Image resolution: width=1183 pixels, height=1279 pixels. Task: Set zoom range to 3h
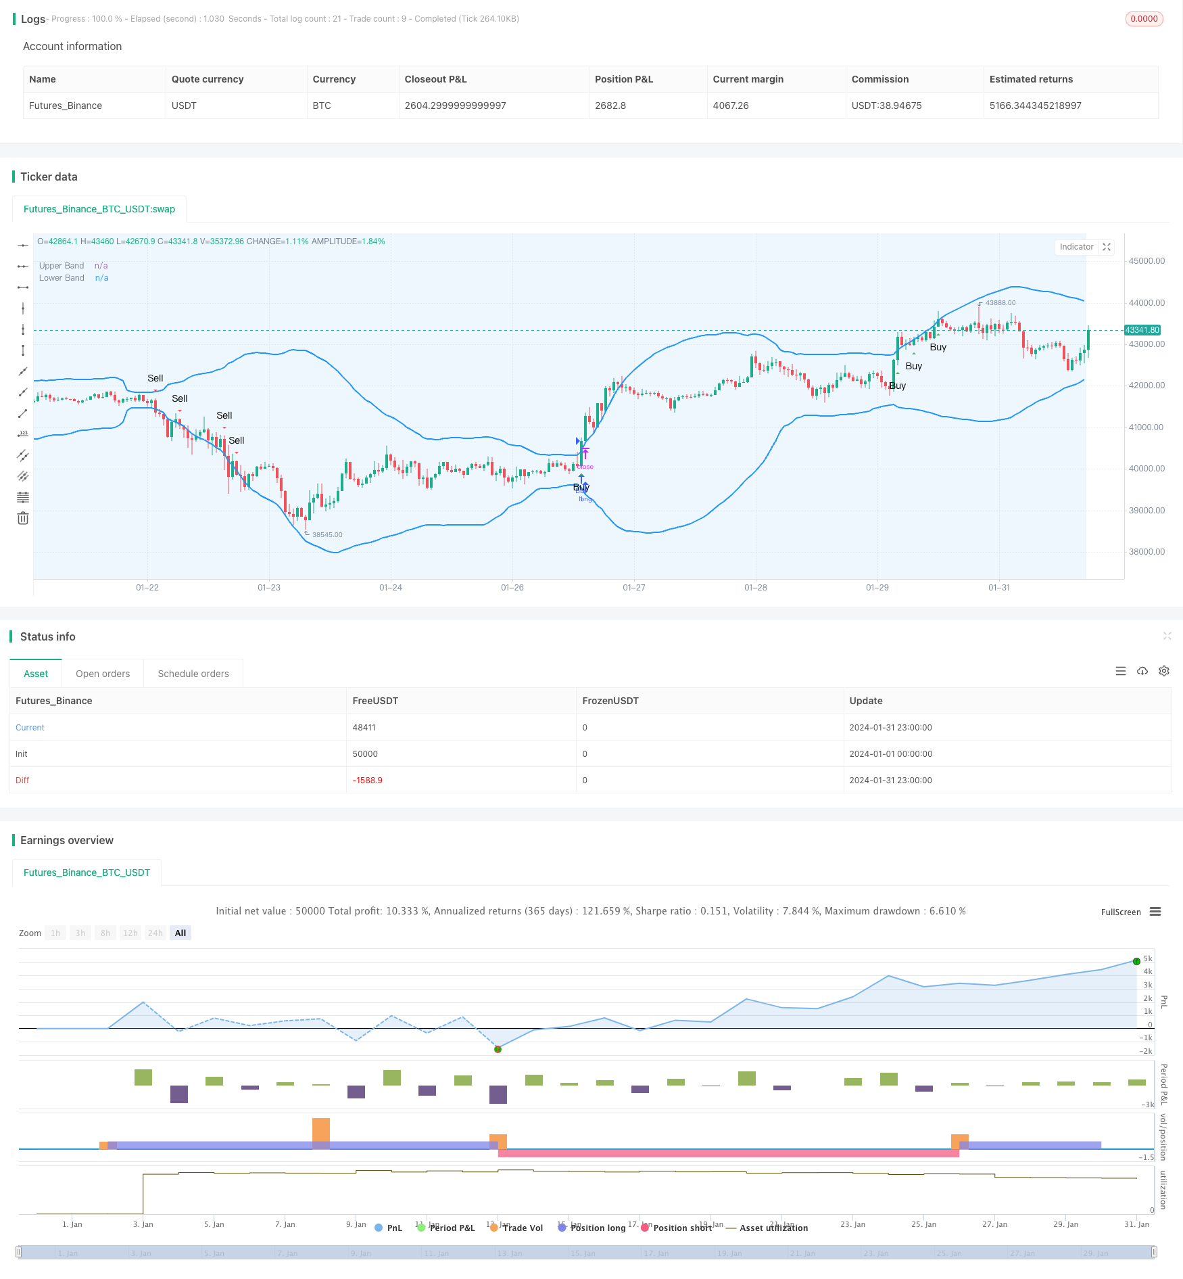80,933
